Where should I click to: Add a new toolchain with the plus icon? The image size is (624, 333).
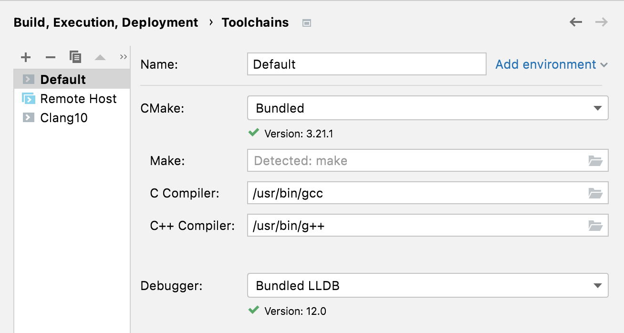click(x=25, y=57)
